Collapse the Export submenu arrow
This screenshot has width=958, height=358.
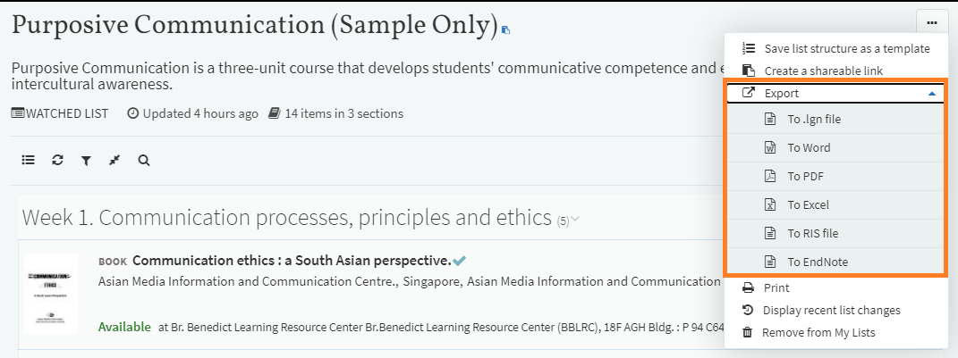(x=931, y=93)
